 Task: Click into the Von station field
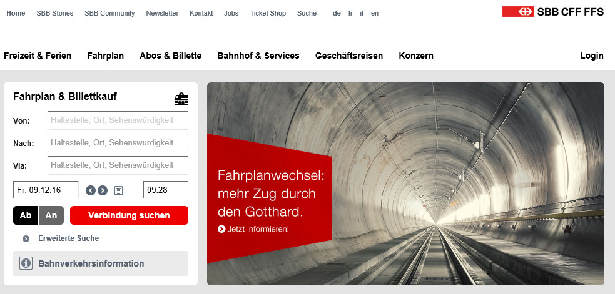[118, 120]
